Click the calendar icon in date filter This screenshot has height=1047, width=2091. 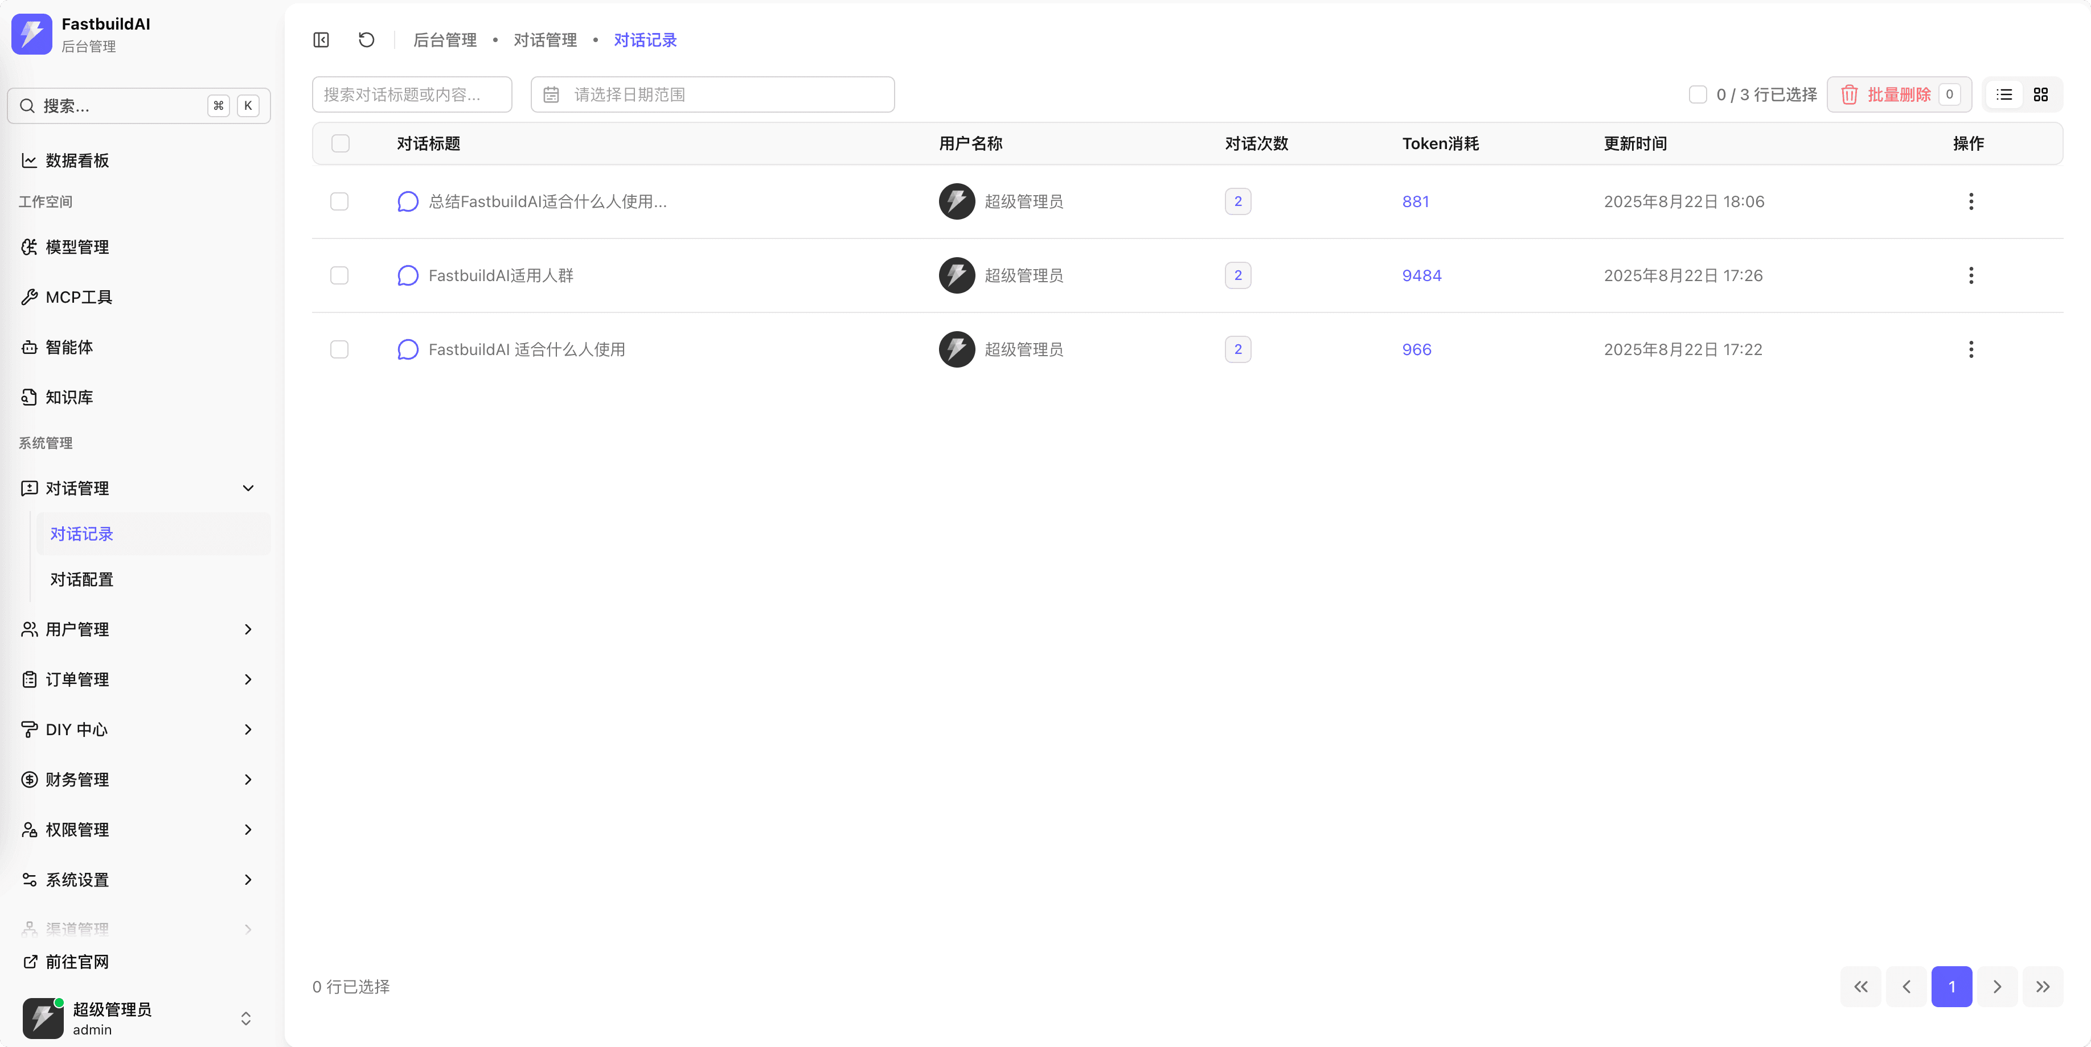pos(551,95)
